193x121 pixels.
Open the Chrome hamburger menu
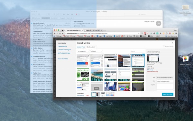[176, 34]
